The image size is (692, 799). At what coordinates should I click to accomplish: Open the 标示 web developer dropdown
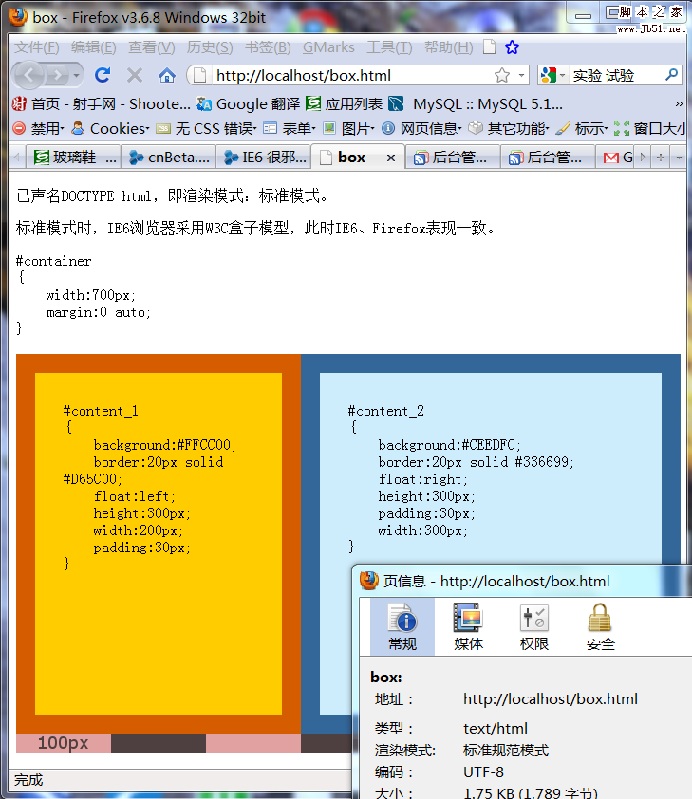tap(582, 128)
